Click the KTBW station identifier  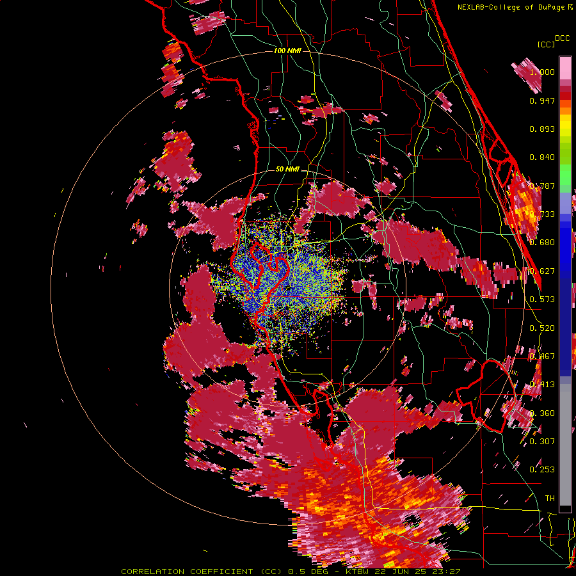[x=358, y=572]
